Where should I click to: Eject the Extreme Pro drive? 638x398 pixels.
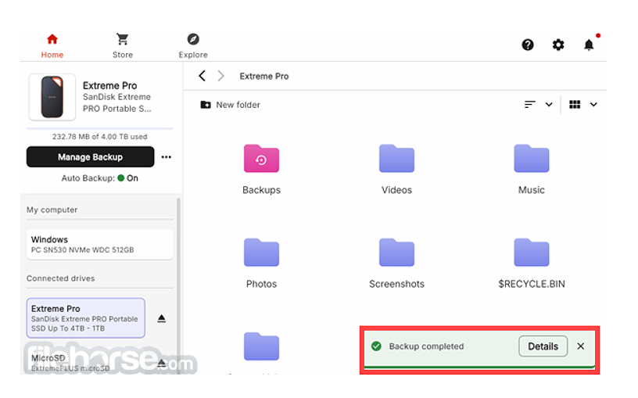162,318
